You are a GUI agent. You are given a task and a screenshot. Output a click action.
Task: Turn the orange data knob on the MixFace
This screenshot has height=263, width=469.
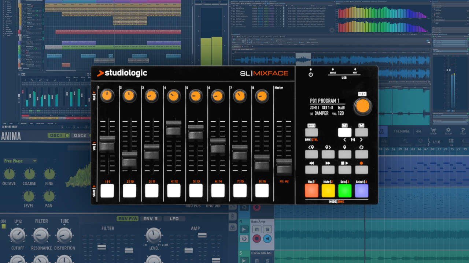tap(362, 106)
